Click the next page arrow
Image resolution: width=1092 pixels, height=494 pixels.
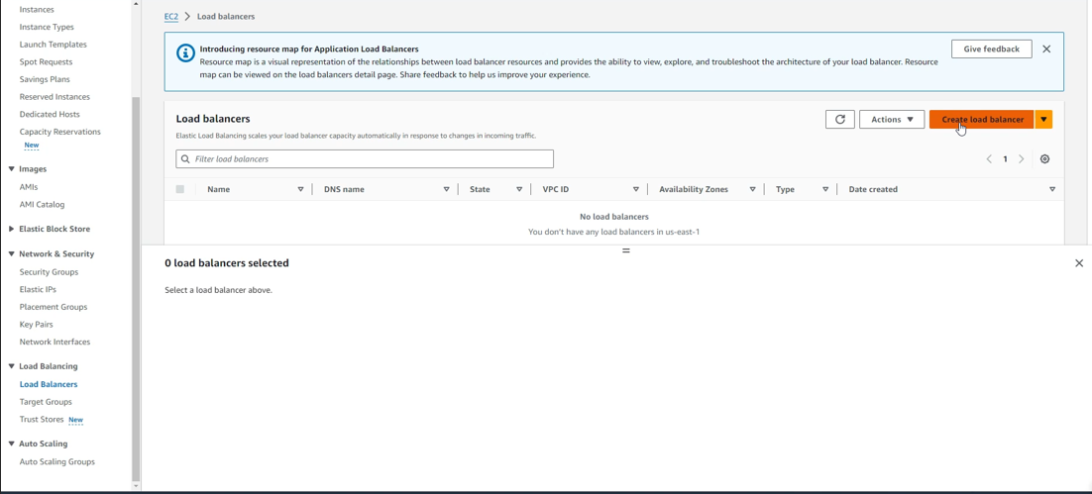point(1022,159)
